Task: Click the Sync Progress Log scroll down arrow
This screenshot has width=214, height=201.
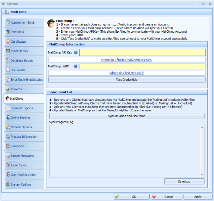Action: tap(202, 175)
